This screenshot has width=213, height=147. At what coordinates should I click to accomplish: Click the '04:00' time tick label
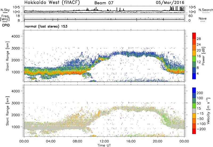click(x=51, y=141)
